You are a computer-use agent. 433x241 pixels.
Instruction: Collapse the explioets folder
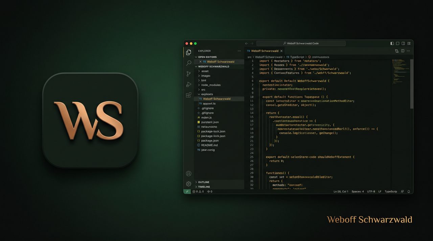[199, 94]
